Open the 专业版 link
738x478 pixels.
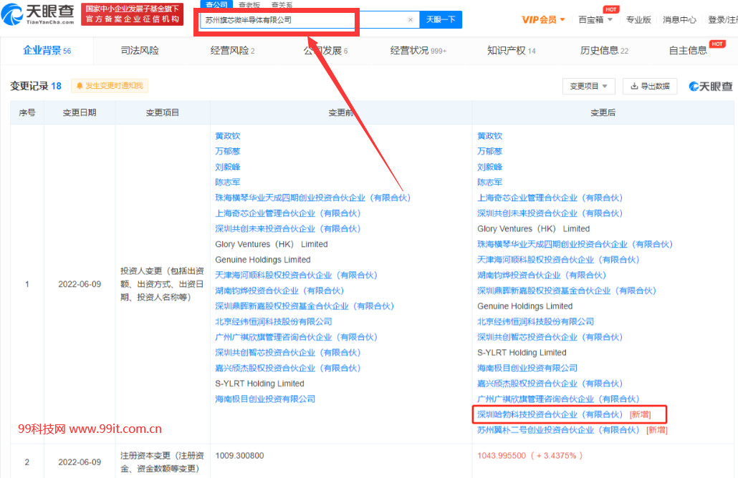[x=638, y=20]
